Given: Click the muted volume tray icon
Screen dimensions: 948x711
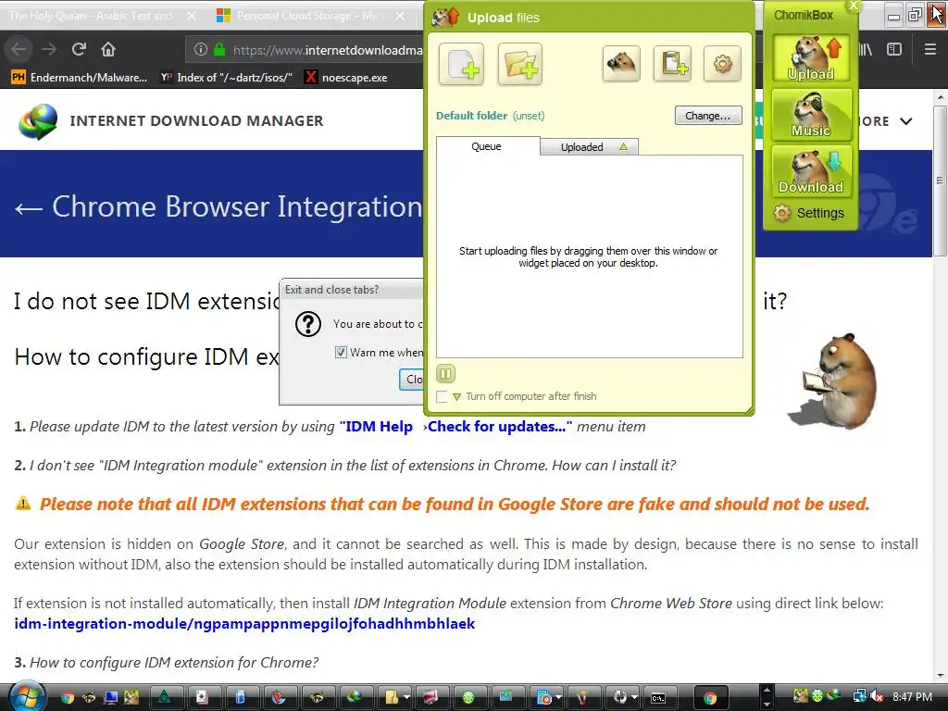Looking at the screenshot, I should pyautogui.click(x=877, y=697).
